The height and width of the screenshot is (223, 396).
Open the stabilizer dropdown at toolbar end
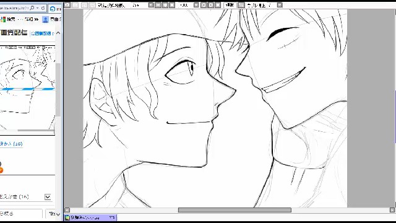(280, 5)
